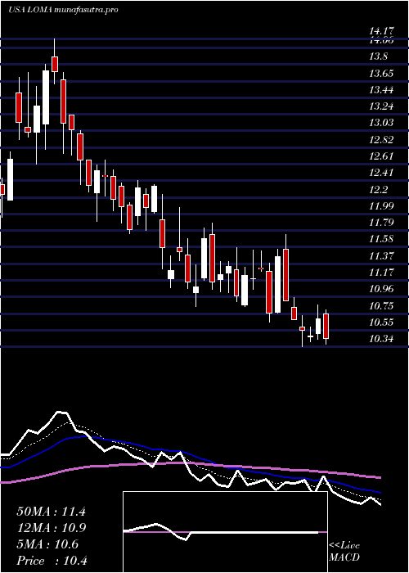Screen dimensions: 409x573
Task: Click the 12.82 price axis label
Action: tap(380, 140)
